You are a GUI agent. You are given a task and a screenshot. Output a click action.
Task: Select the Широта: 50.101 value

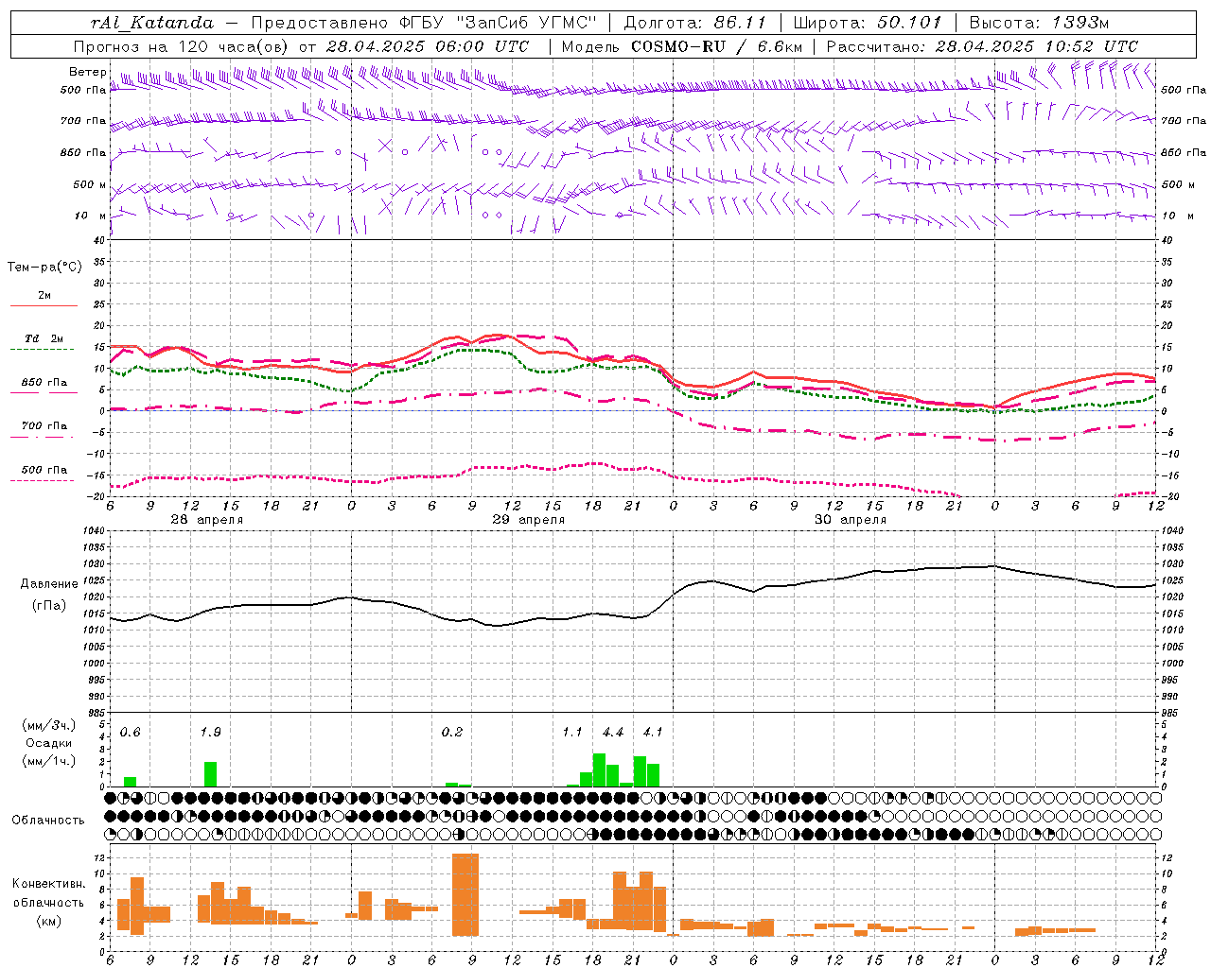868,23
